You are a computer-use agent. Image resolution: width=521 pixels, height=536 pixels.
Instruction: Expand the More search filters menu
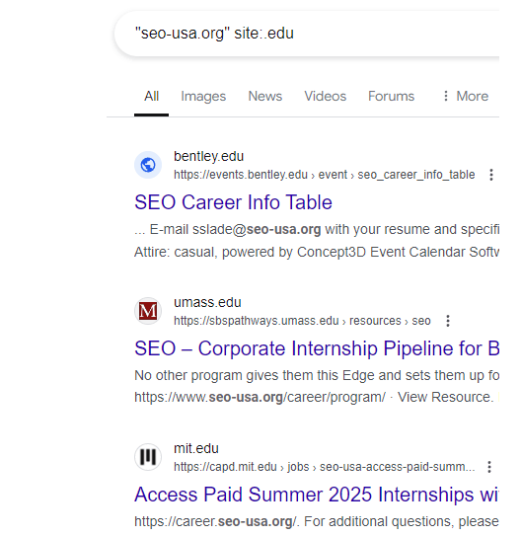466,97
